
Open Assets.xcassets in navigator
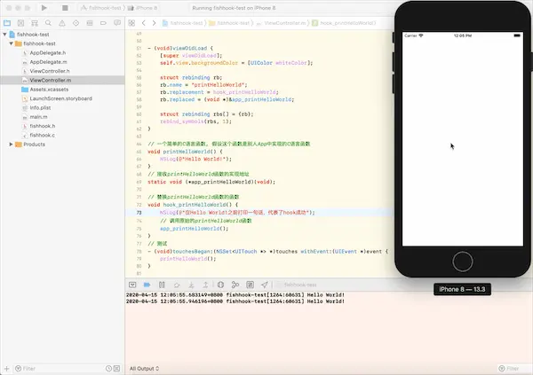[x=49, y=90]
